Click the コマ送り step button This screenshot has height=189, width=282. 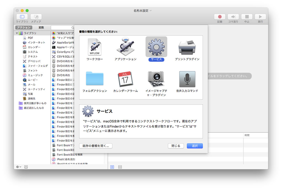(x=233, y=17)
